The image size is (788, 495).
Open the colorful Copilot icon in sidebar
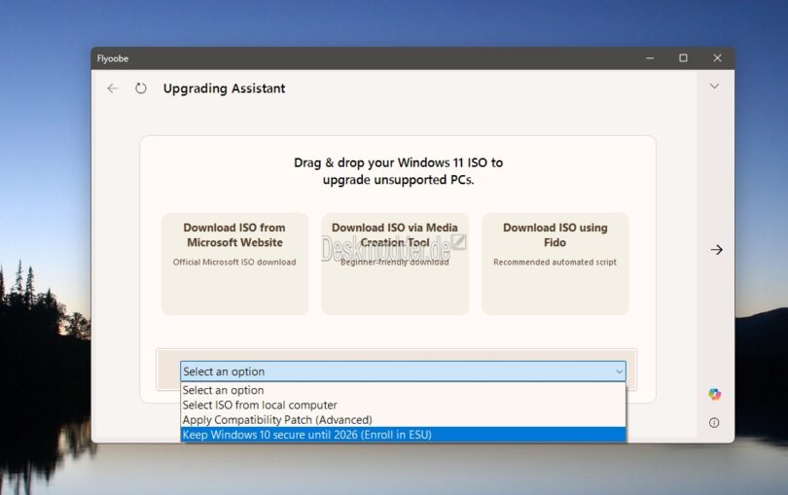pyautogui.click(x=715, y=394)
